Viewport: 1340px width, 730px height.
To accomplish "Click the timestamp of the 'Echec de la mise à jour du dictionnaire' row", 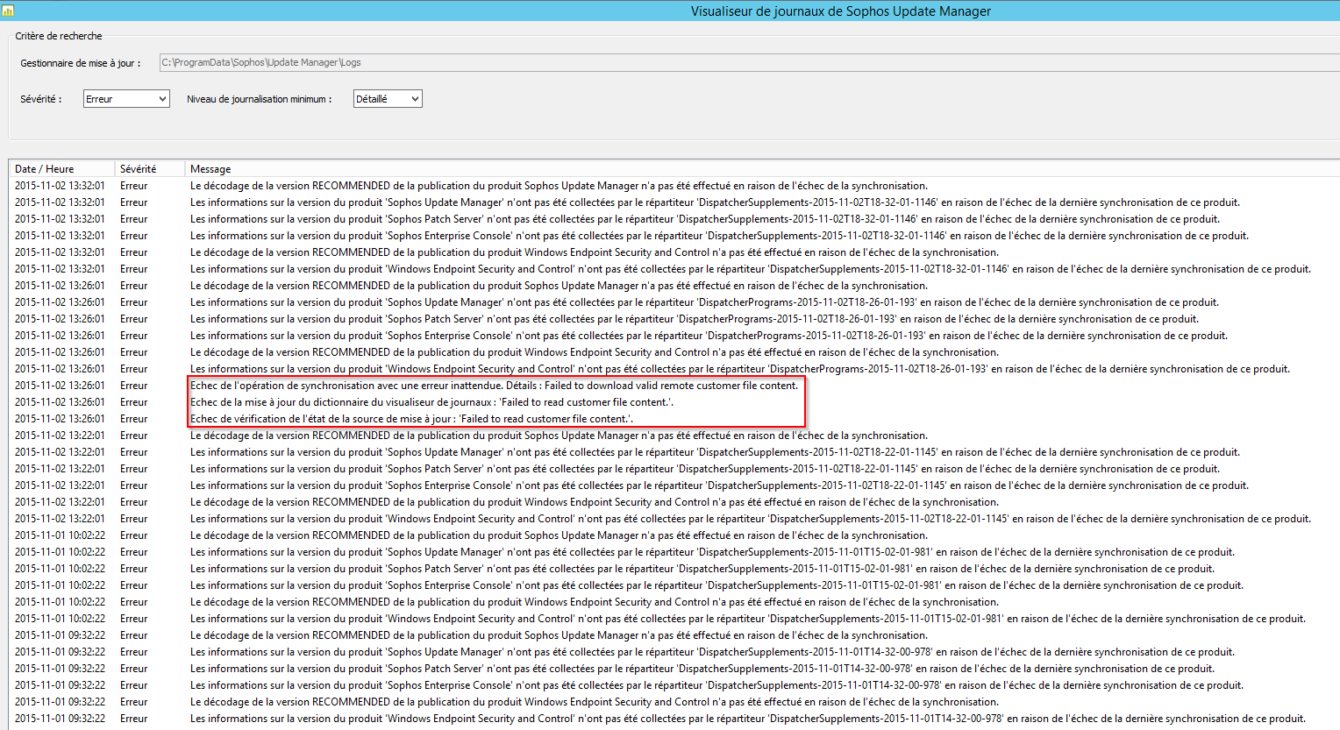I will 60,402.
